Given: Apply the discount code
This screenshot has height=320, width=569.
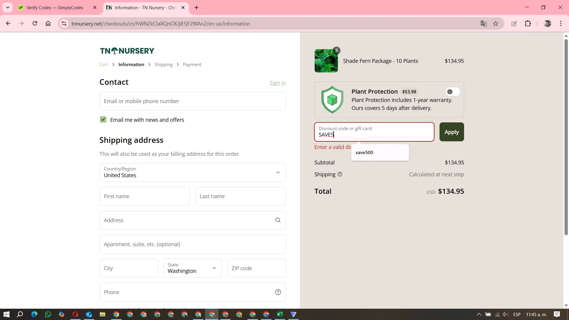Looking at the screenshot, I should (451, 132).
